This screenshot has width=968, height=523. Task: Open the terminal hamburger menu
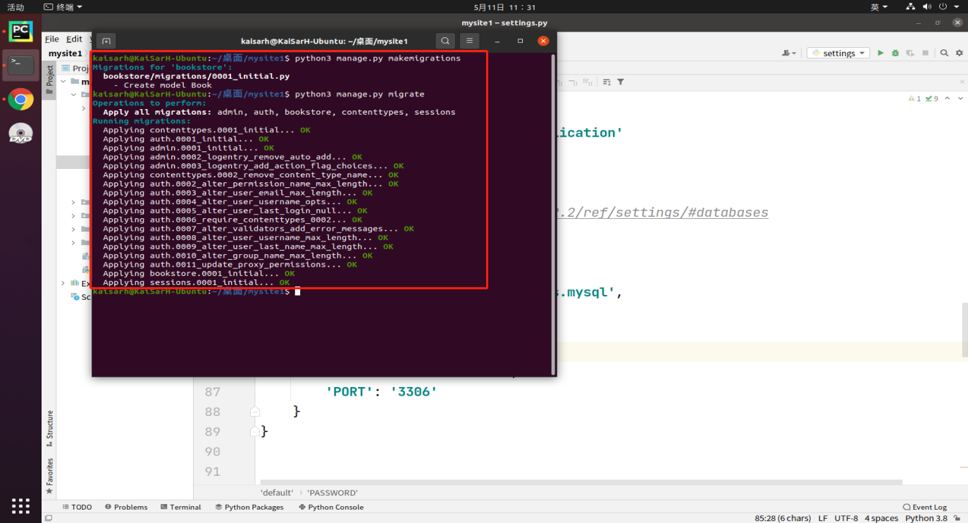[469, 41]
